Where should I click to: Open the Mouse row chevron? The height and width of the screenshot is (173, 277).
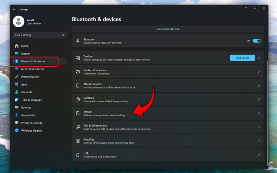(x=259, y=113)
